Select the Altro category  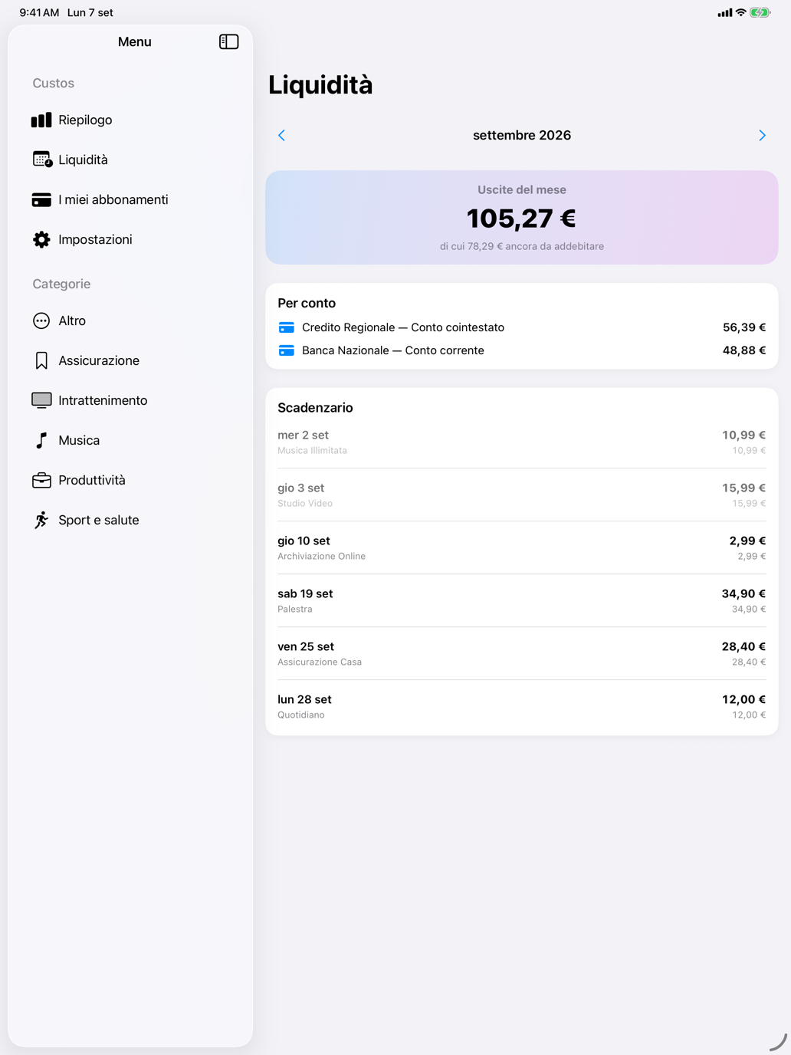coord(130,320)
